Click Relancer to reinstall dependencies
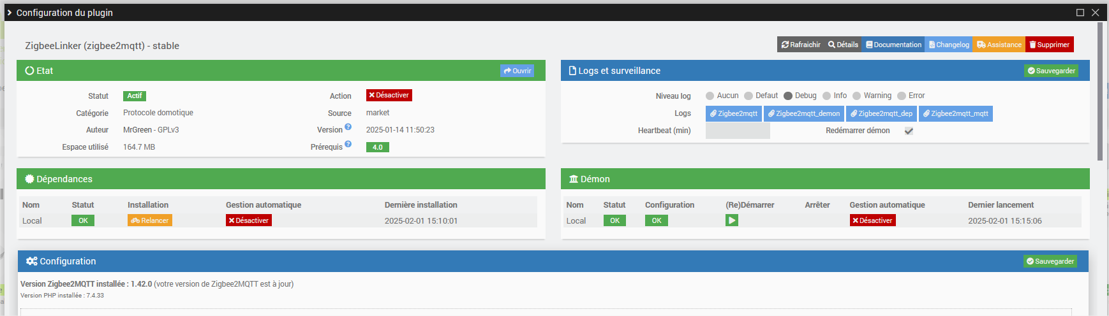 [x=150, y=220]
